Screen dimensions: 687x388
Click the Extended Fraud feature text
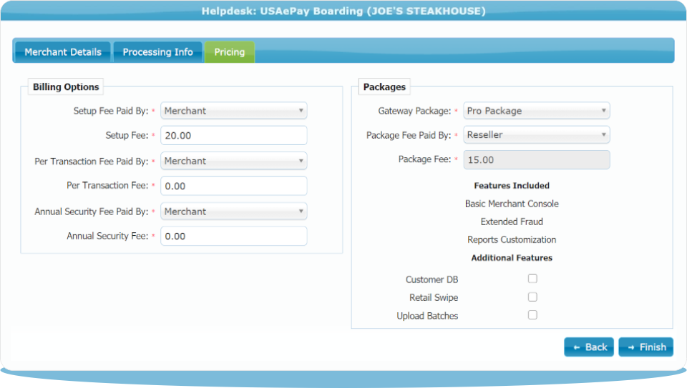(512, 222)
